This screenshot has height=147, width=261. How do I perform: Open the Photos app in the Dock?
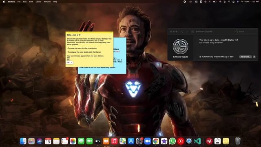coord(73,141)
